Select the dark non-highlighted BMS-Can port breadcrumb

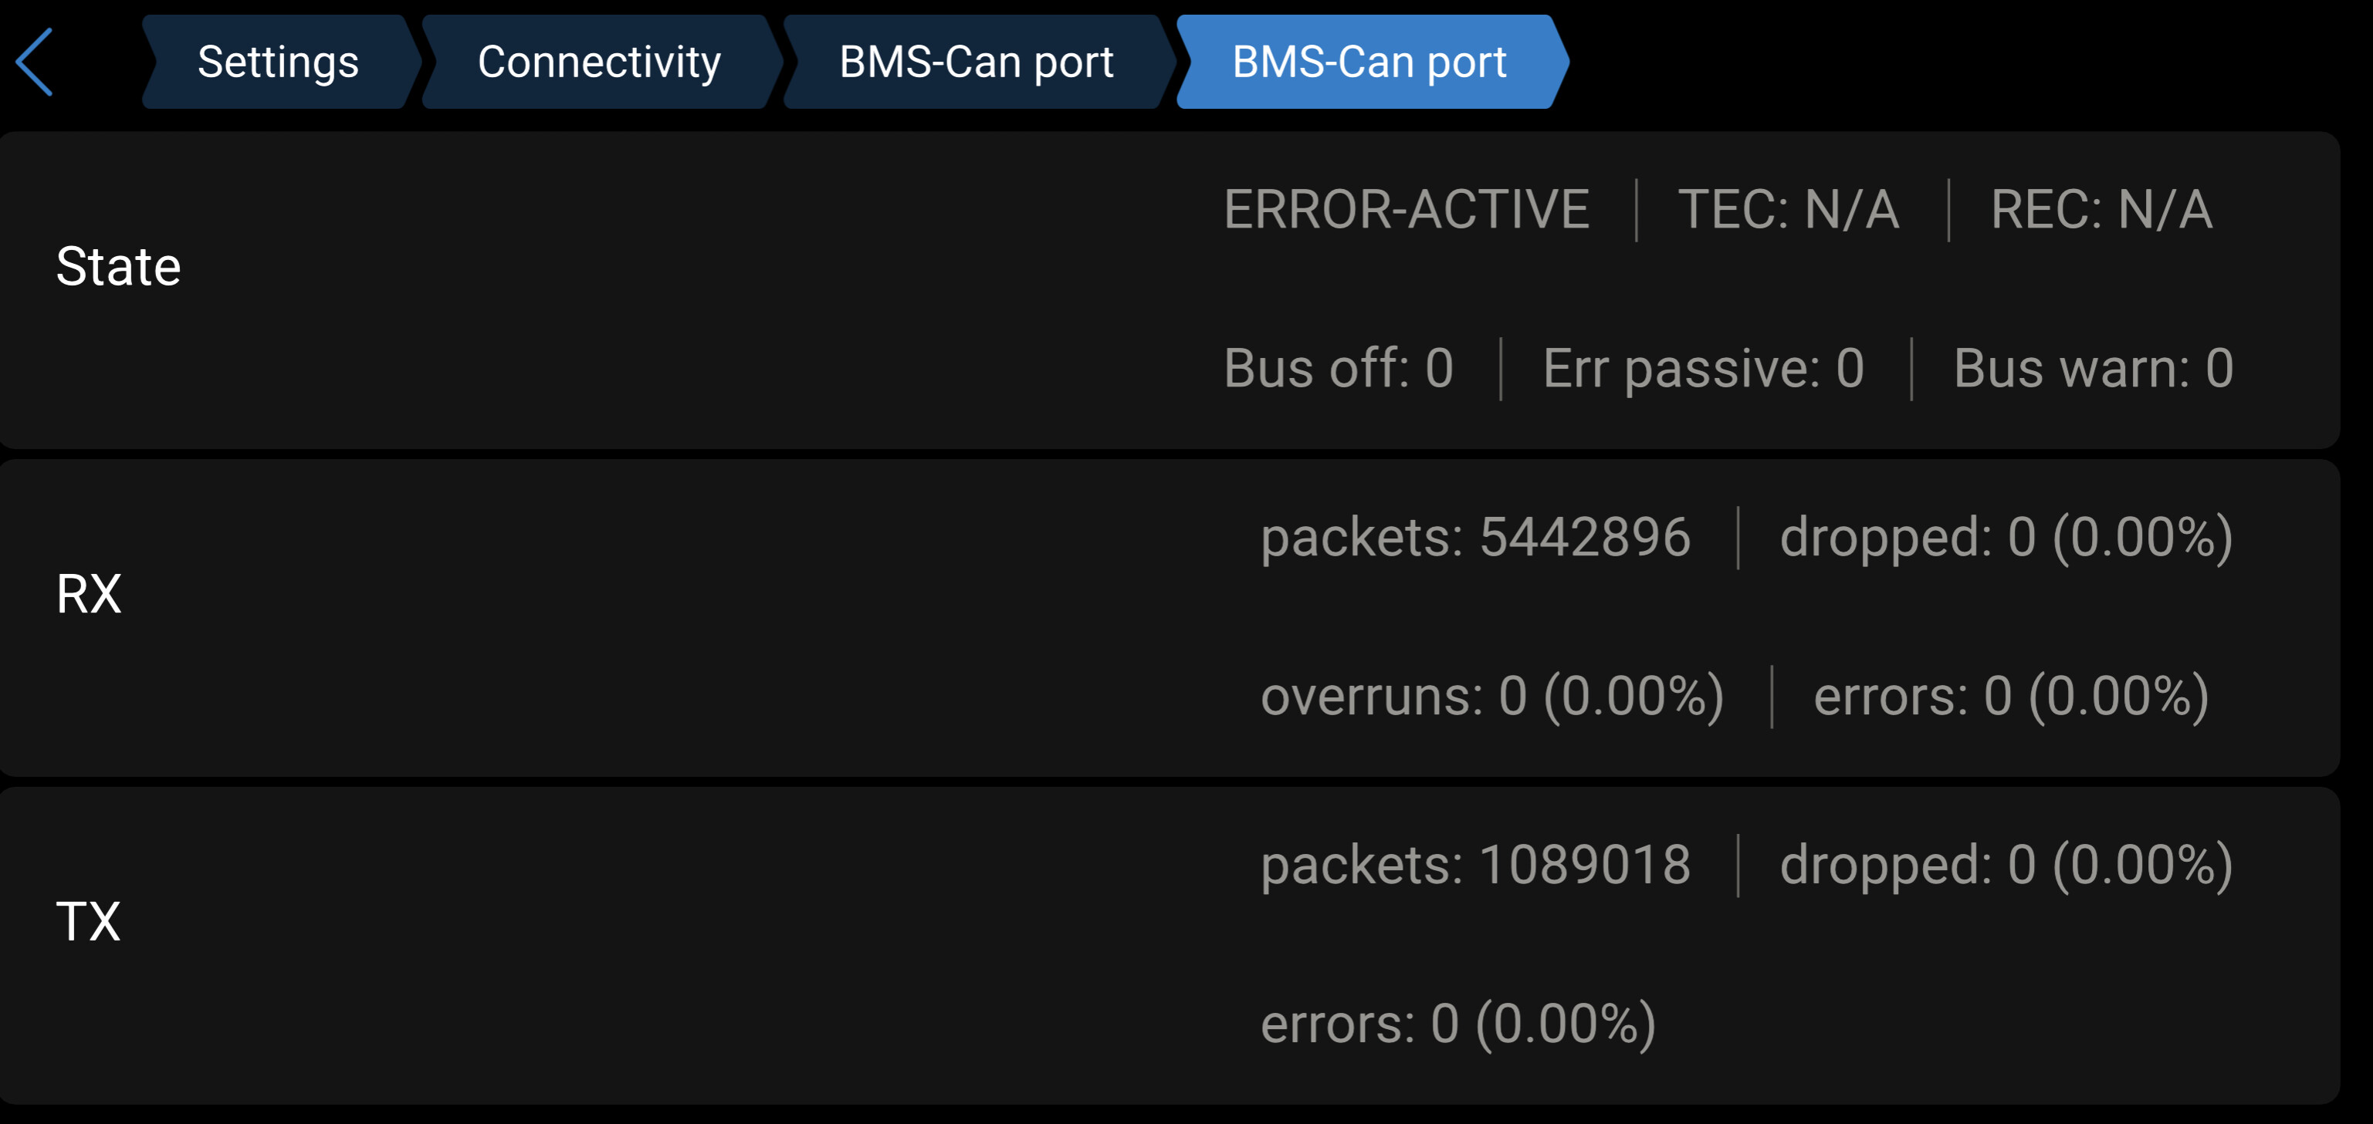coord(976,62)
